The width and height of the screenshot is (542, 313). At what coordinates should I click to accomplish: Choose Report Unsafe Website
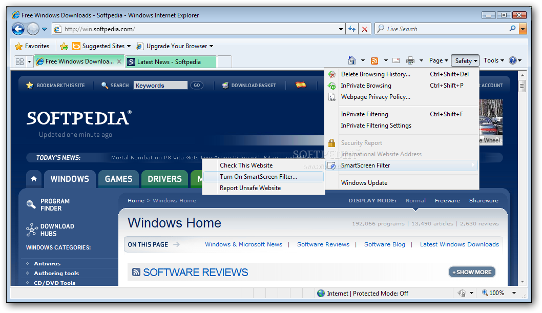(263, 188)
